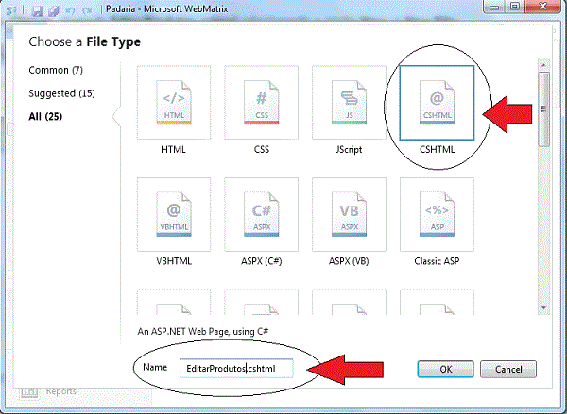Confirm with the OK button
567x414 pixels.
[x=445, y=369]
